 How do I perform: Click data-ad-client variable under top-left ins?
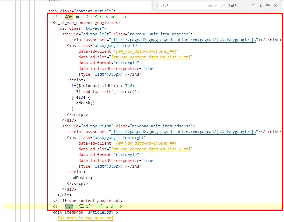[x=146, y=51]
